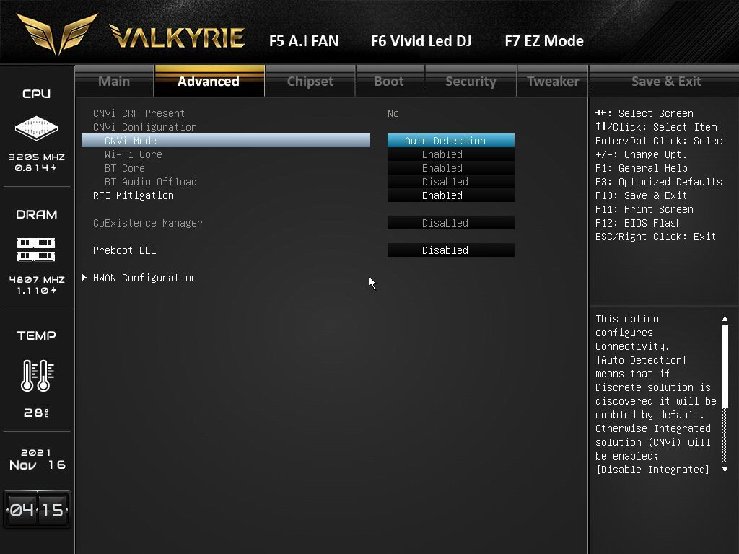Screen dimensions: 739x554
Task: Open the Tweaker tab
Action: (553, 81)
